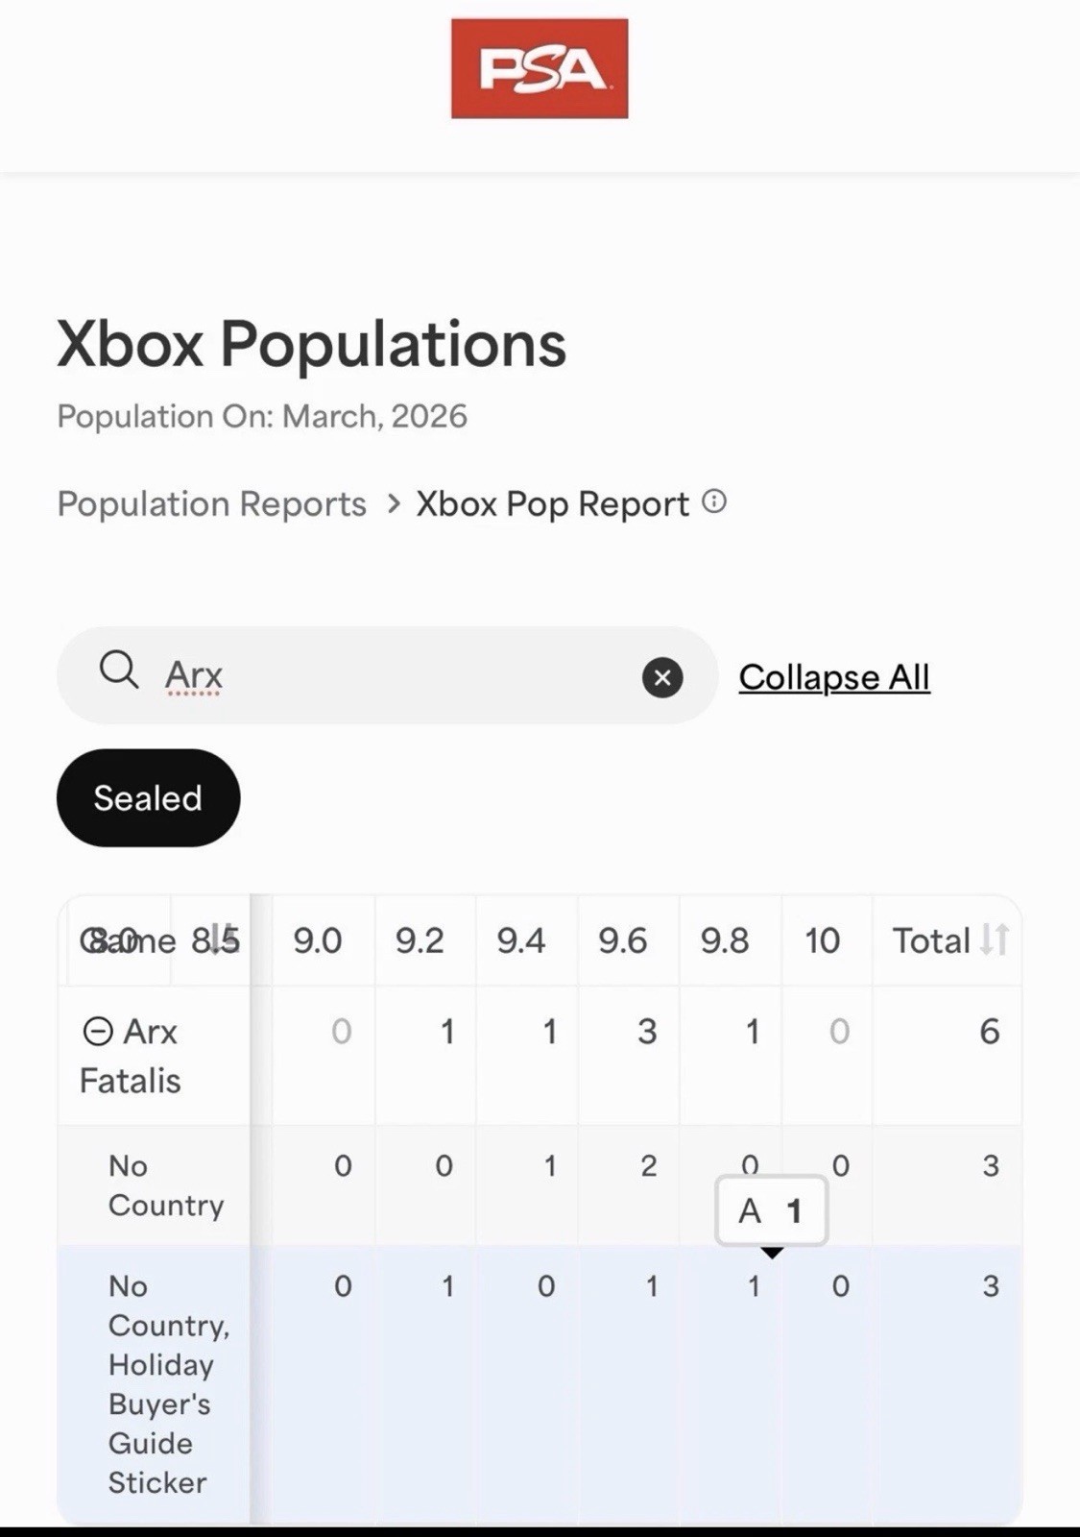Image resolution: width=1080 pixels, height=1537 pixels.
Task: Click the Holiday Buyer's Guide Sticker row
Action: click(x=540, y=1383)
